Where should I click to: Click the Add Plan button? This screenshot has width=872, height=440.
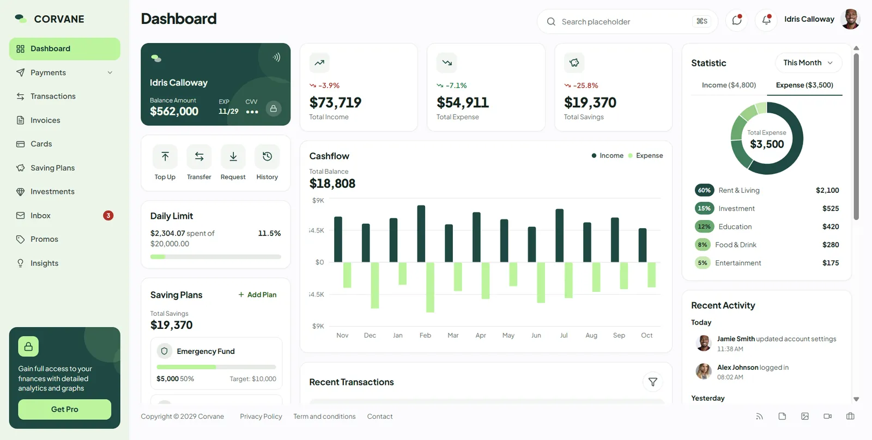click(x=257, y=295)
